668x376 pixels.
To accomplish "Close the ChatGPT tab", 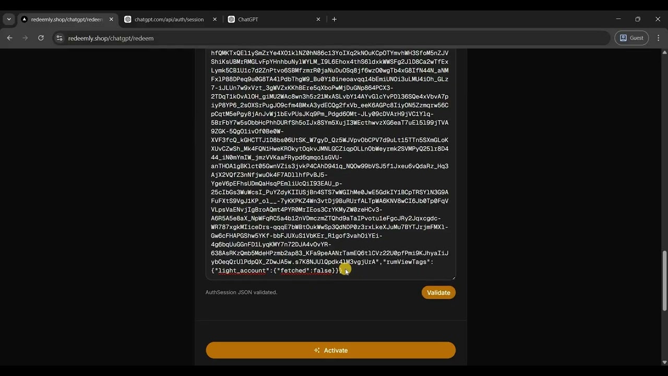I will pyautogui.click(x=318, y=19).
